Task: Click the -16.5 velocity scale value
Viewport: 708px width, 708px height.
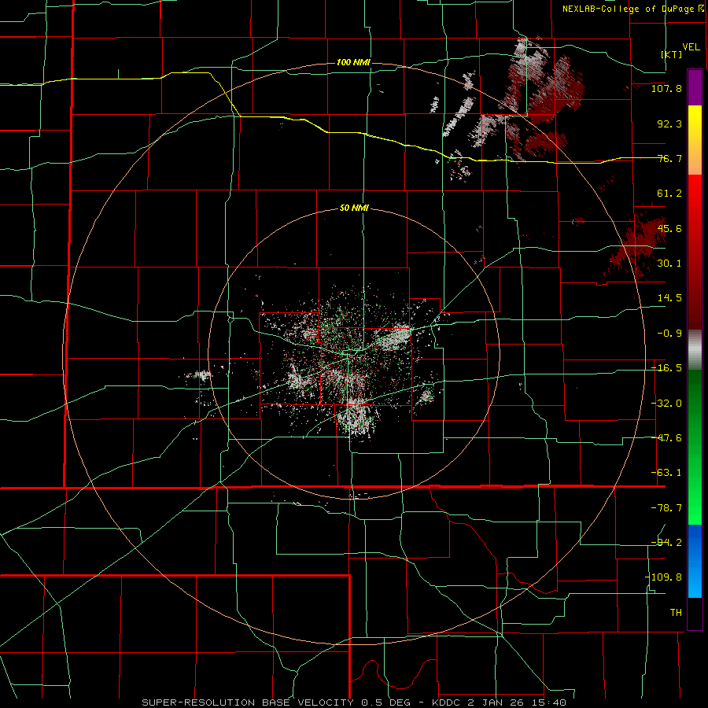Action: [666, 368]
